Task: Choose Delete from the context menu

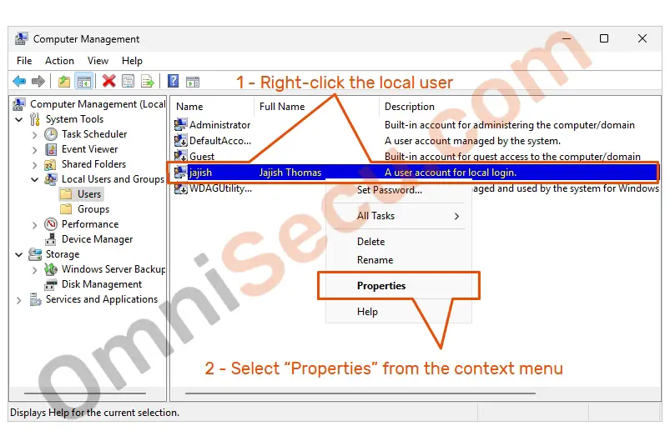Action: [399, 242]
